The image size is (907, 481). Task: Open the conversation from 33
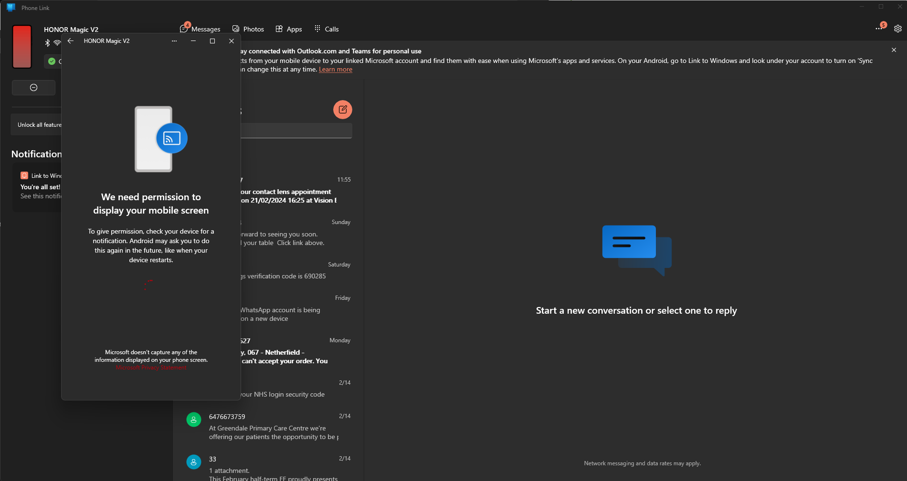pyautogui.click(x=268, y=467)
